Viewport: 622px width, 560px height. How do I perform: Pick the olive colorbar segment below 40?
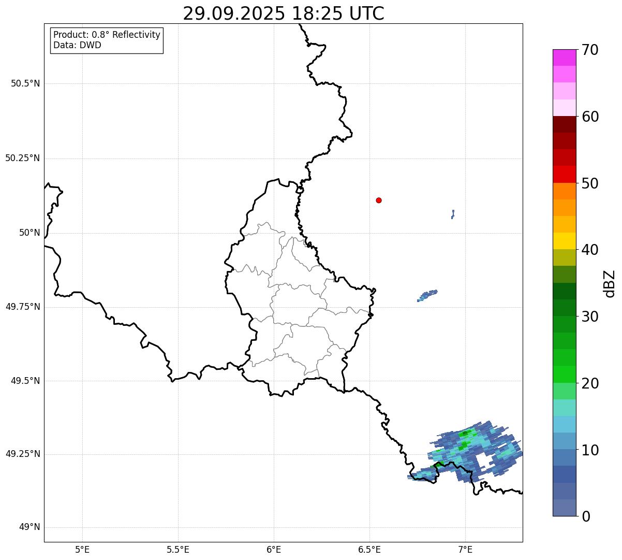pos(565,257)
